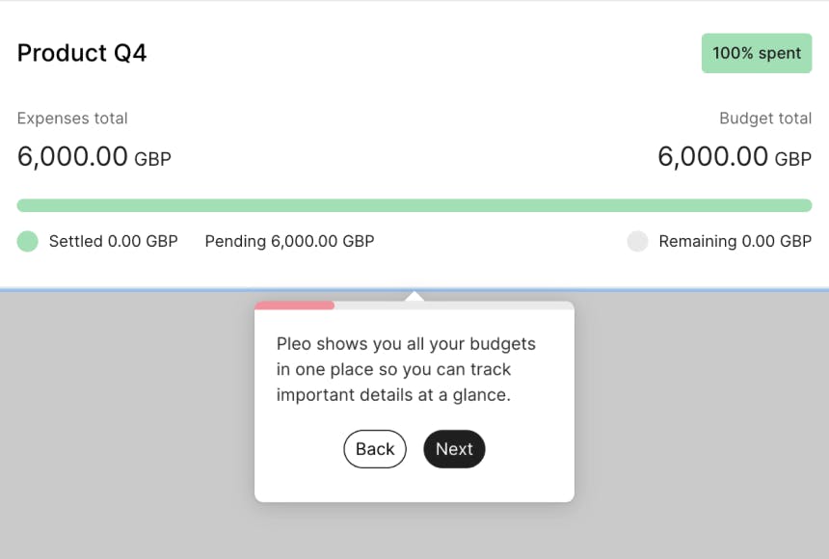Select the Product Q4 budget title
The height and width of the screenshot is (559, 829).
point(82,53)
